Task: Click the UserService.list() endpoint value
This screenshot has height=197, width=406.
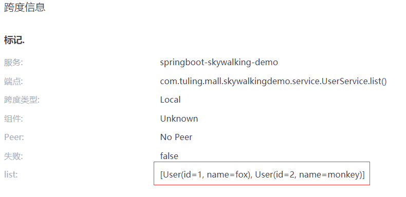Action: pyautogui.click(x=273, y=82)
